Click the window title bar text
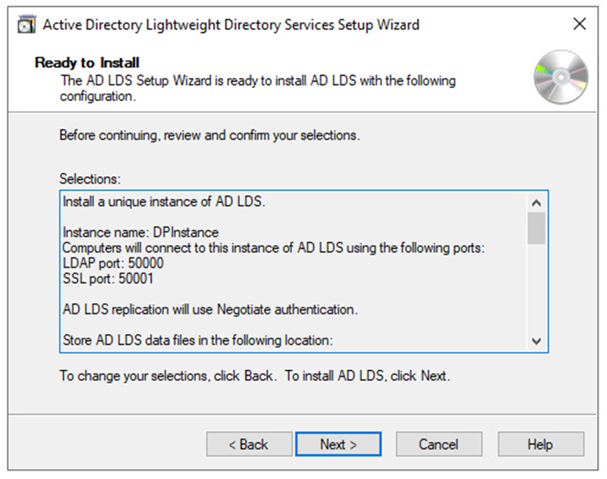 tap(231, 25)
